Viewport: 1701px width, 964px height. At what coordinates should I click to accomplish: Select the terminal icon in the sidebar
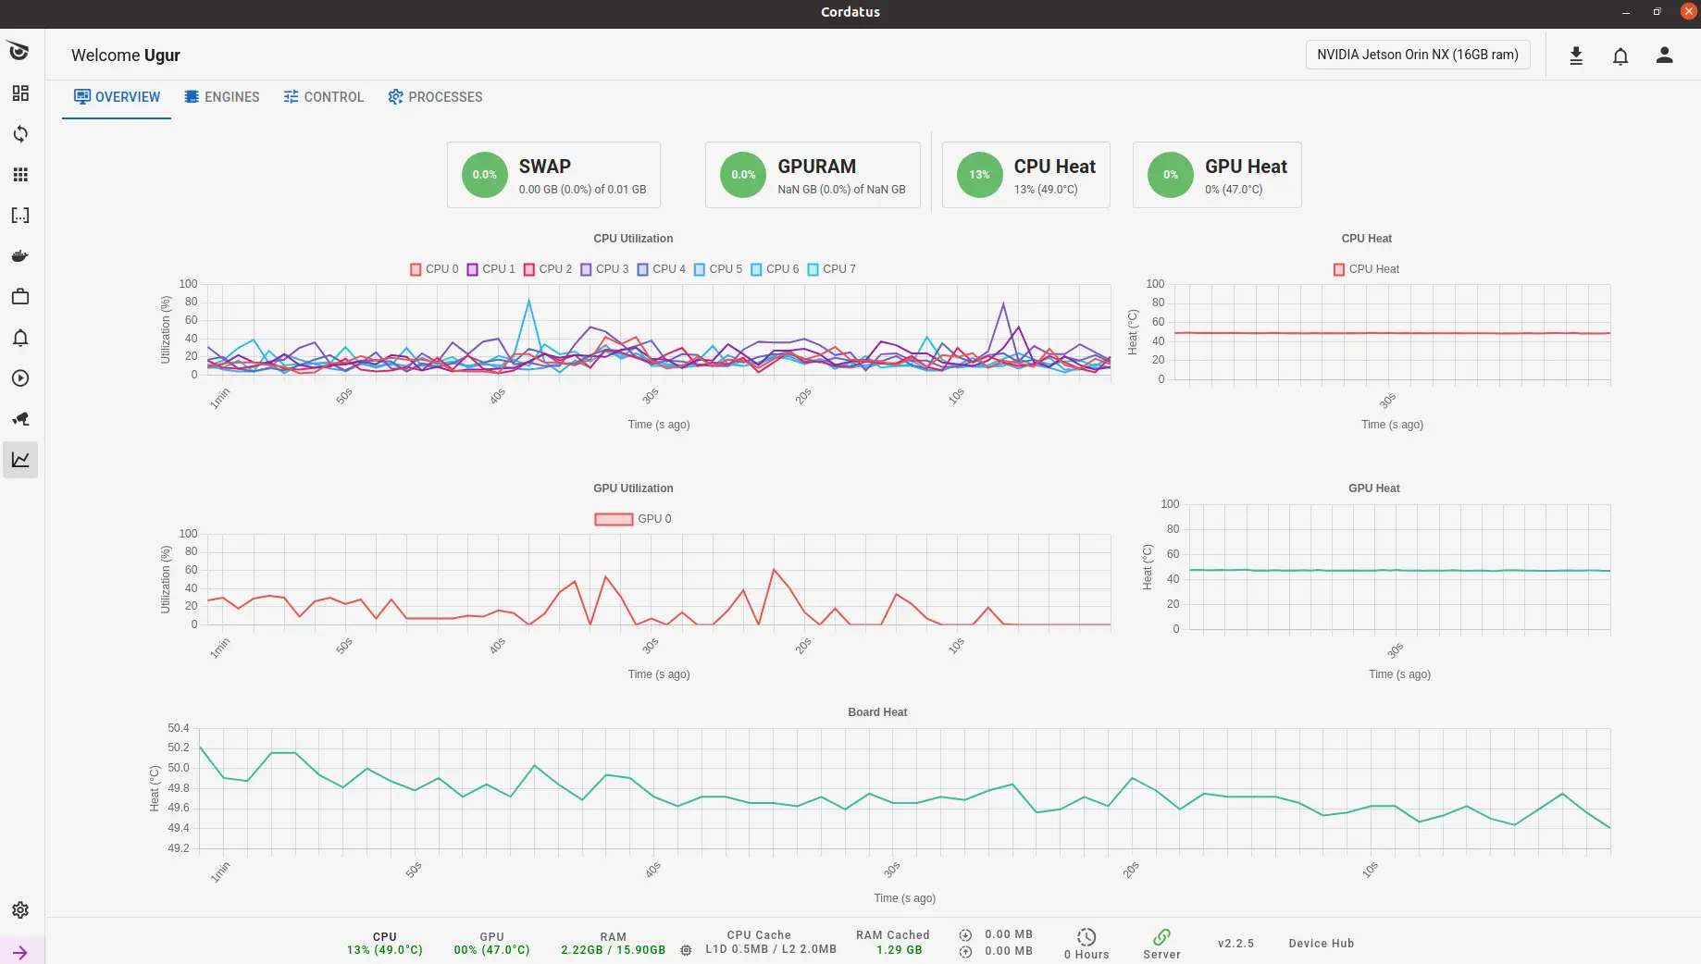click(19, 215)
